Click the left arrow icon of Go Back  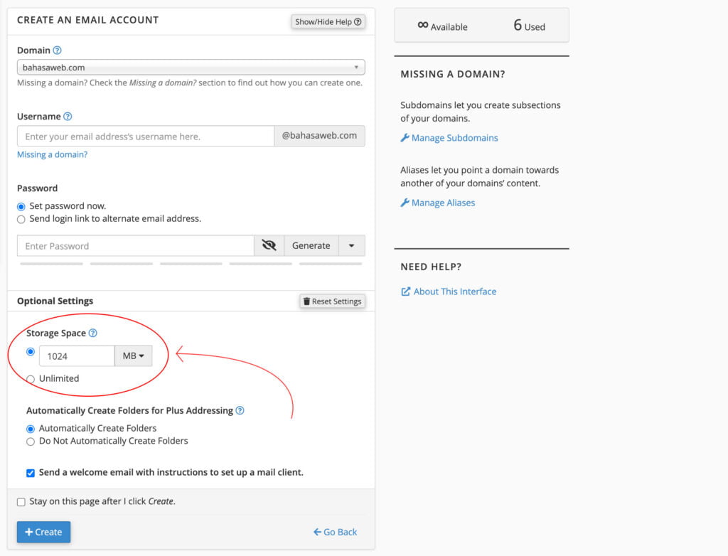(x=317, y=532)
